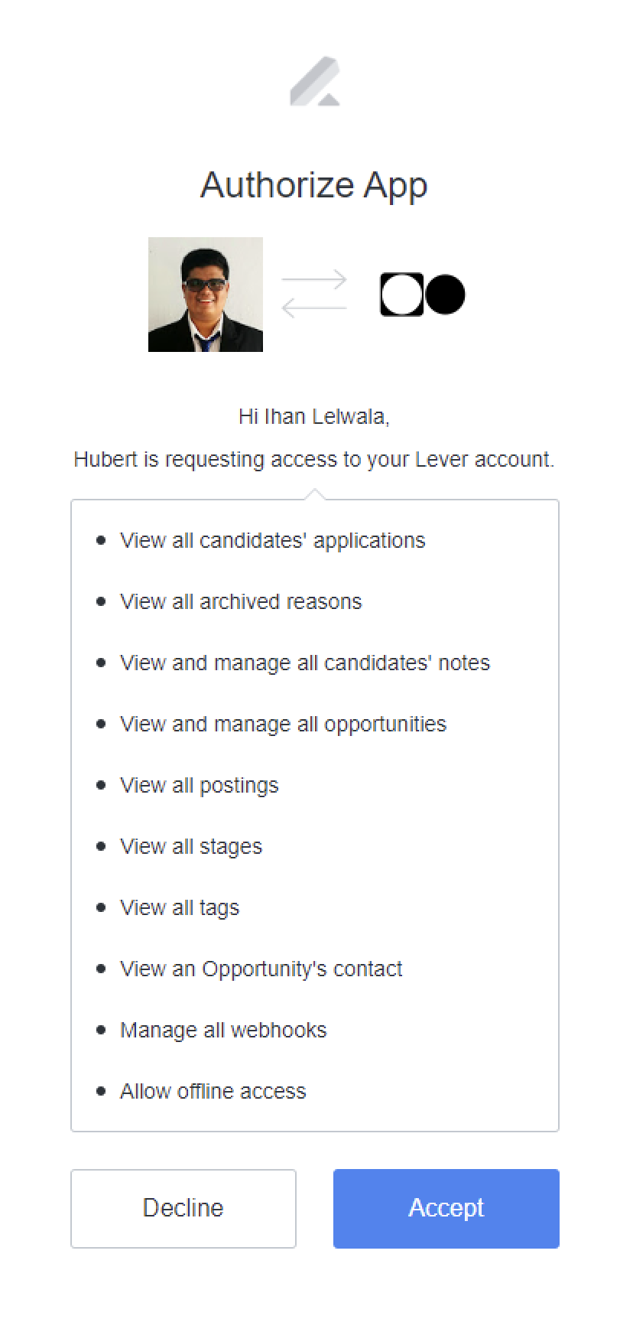Click the bullet next to 'View all postings'

coord(102,785)
